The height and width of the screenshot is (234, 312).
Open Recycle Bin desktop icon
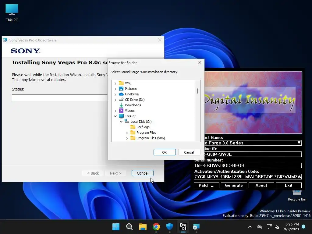point(297,196)
